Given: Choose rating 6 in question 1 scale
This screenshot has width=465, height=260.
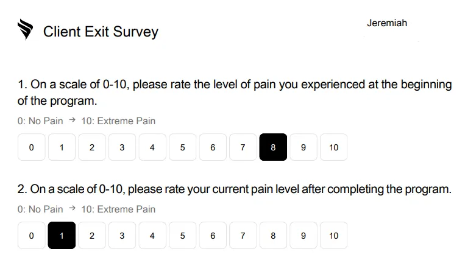Looking at the screenshot, I should coord(213,147).
